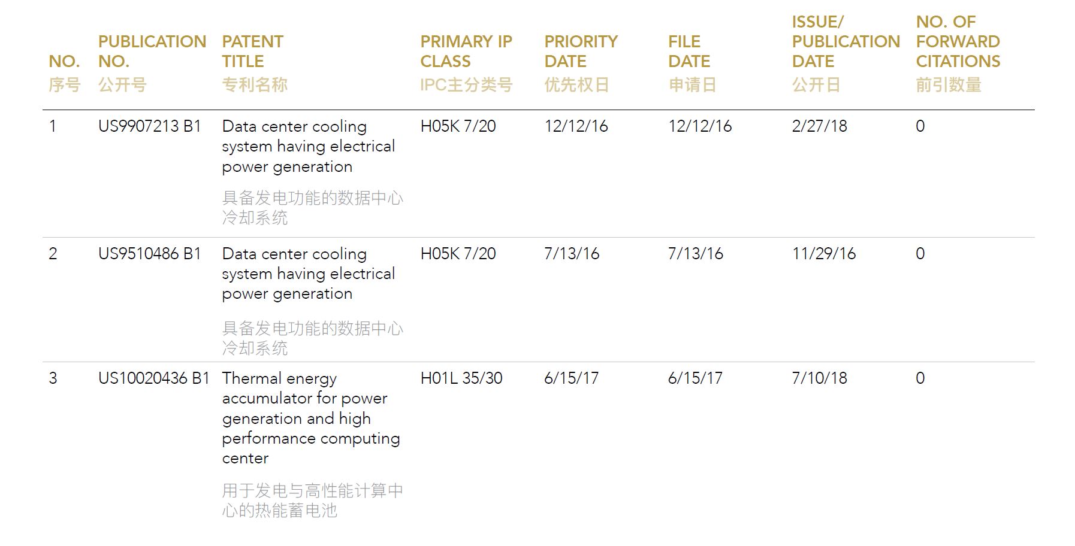Screen dimensions: 1075x546
Task: Click the Thermal energy accumulator patent title
Action: [311, 418]
